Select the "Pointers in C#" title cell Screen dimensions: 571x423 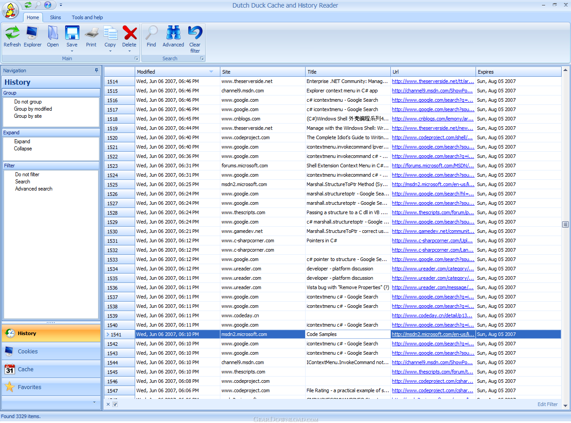[348, 241]
